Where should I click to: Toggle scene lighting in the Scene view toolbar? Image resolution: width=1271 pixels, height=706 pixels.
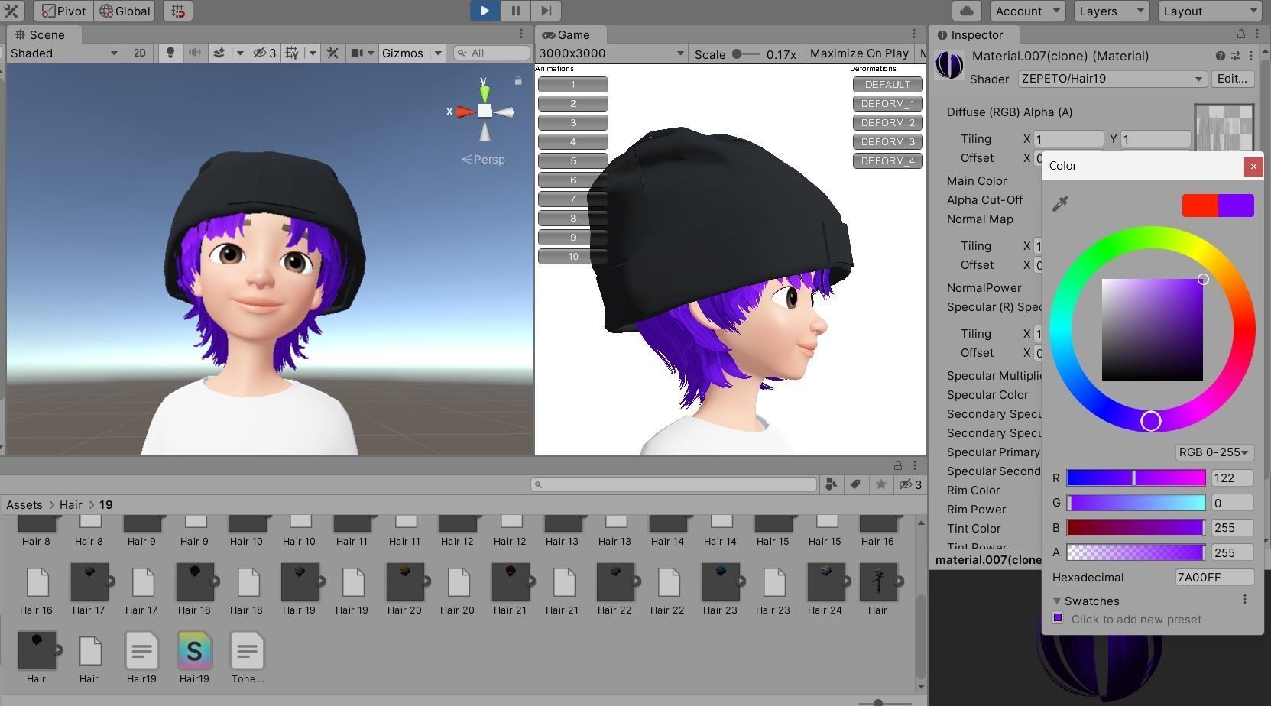(170, 53)
